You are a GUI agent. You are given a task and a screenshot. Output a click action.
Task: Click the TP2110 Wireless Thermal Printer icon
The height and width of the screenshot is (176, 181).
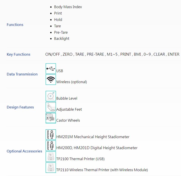(x=51, y=168)
